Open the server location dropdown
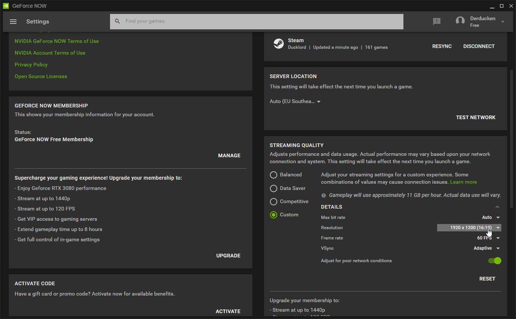This screenshot has width=516, height=319. pos(295,102)
